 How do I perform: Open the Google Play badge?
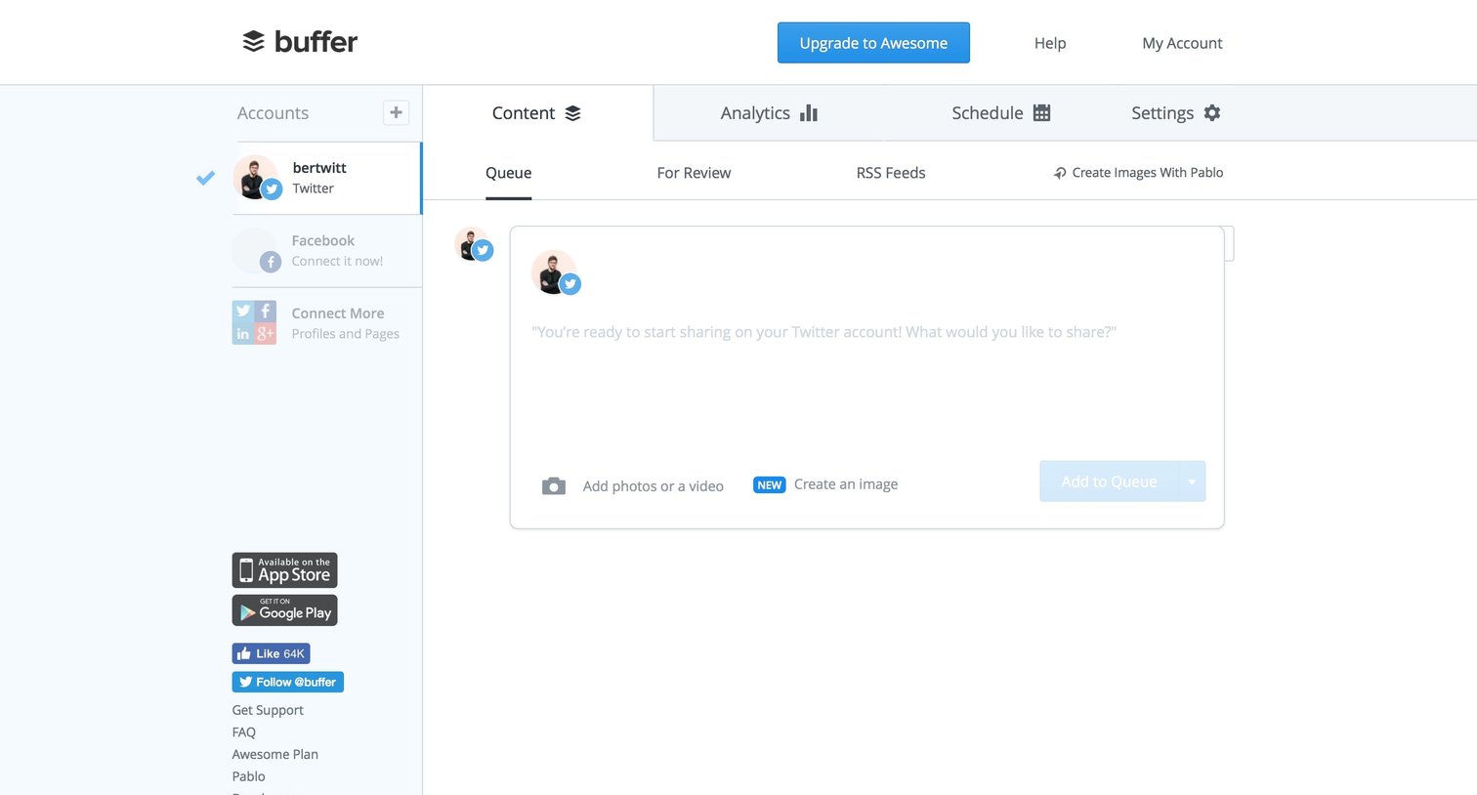pyautogui.click(x=284, y=610)
